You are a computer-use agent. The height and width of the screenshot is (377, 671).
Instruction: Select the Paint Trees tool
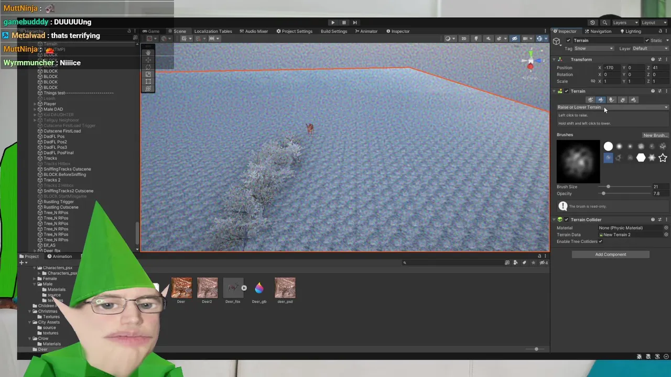click(x=611, y=99)
